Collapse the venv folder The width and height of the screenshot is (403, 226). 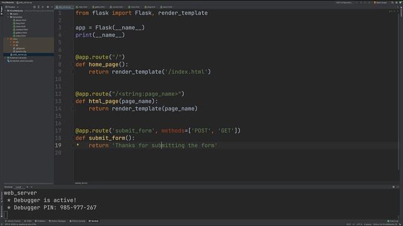tap(8, 39)
